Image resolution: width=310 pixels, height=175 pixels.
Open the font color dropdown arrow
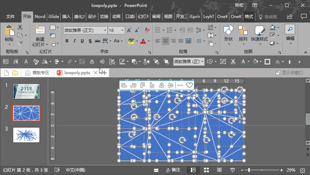click(149, 41)
